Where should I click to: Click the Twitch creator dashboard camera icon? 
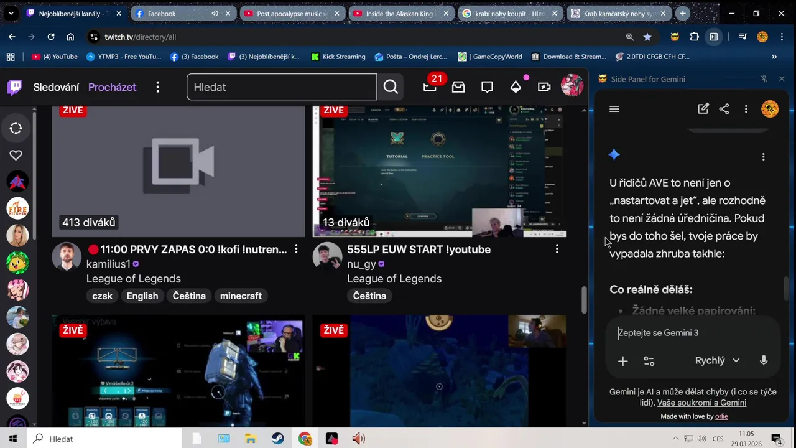pos(544,87)
